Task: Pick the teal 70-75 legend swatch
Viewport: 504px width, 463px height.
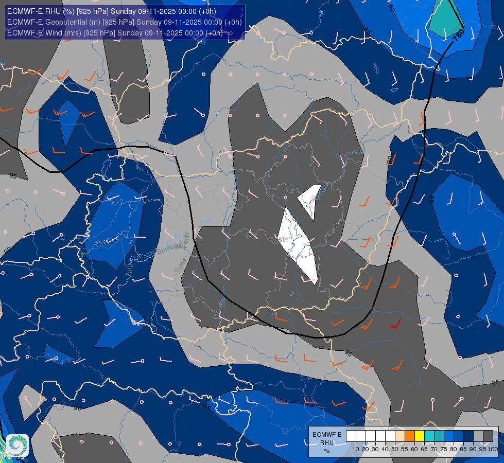Action: pos(439,436)
